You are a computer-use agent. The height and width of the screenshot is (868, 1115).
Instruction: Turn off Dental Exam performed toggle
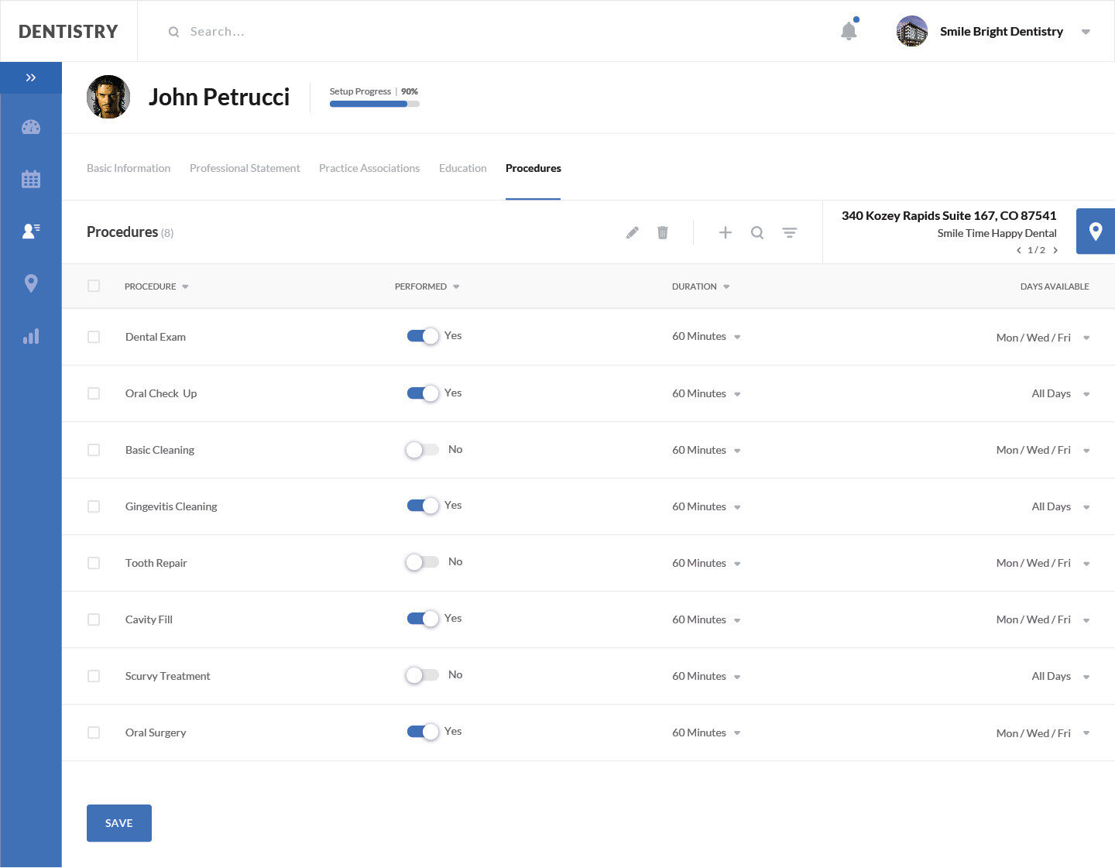(423, 336)
